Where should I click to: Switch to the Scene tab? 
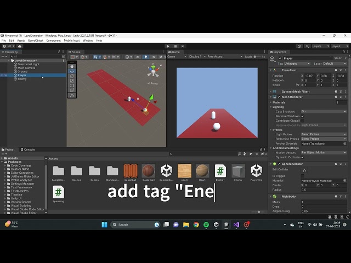[x=75, y=52]
